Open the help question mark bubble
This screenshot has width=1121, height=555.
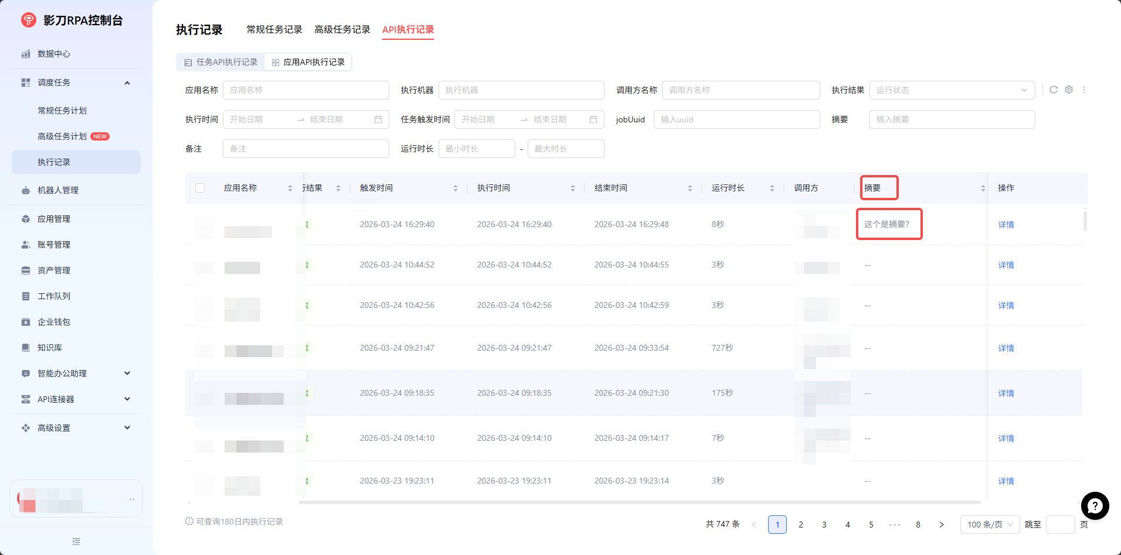click(x=1095, y=506)
